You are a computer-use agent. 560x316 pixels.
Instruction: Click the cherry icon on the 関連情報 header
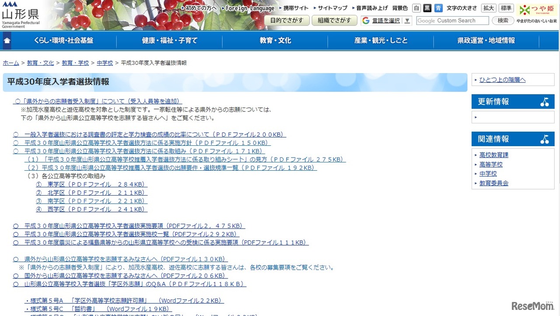[x=545, y=139]
